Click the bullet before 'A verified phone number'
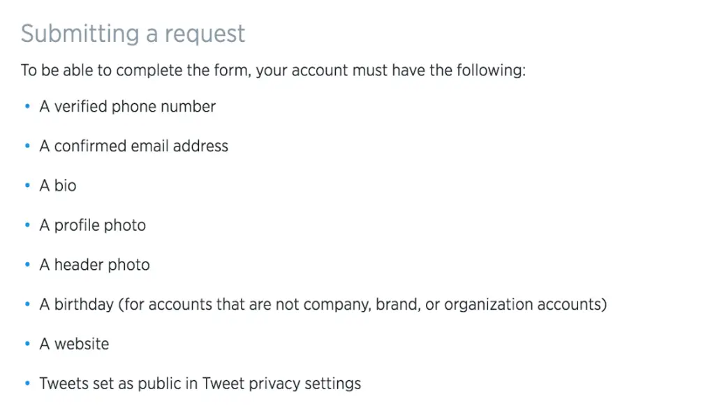 pos(27,106)
